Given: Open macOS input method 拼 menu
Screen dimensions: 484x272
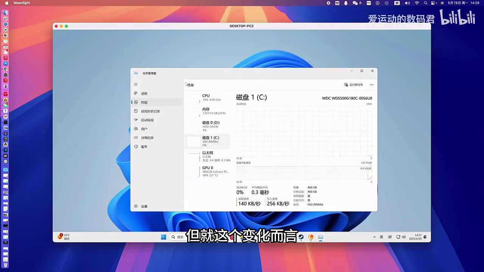Looking at the screenshot, I should (397, 3).
